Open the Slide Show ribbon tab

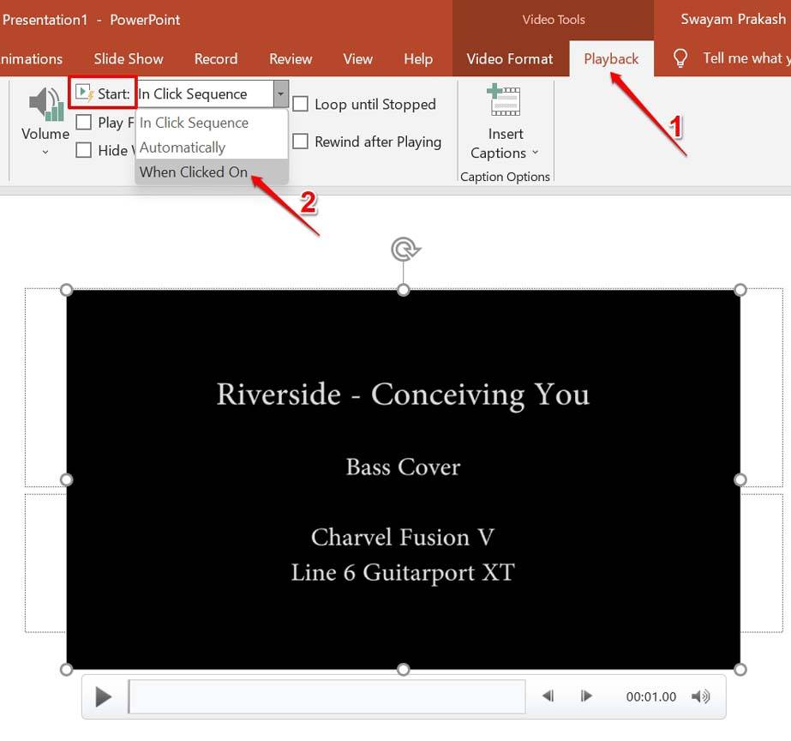click(x=128, y=58)
